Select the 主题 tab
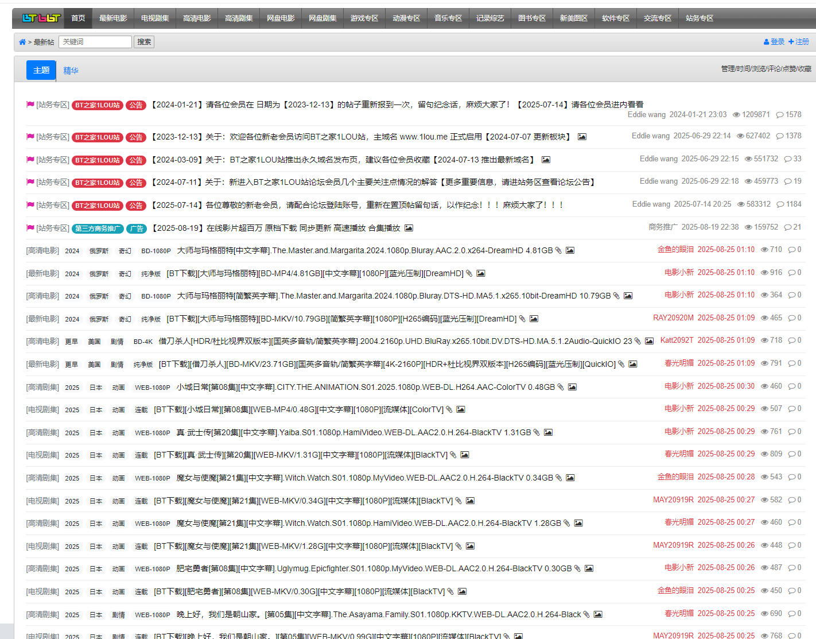Screen dimensions: 816x639 click(x=41, y=70)
